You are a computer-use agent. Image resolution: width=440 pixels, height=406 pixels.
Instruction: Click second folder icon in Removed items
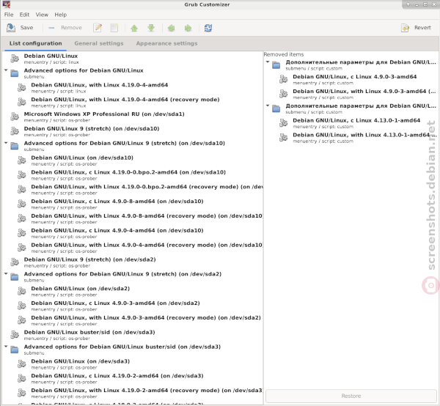point(276,108)
